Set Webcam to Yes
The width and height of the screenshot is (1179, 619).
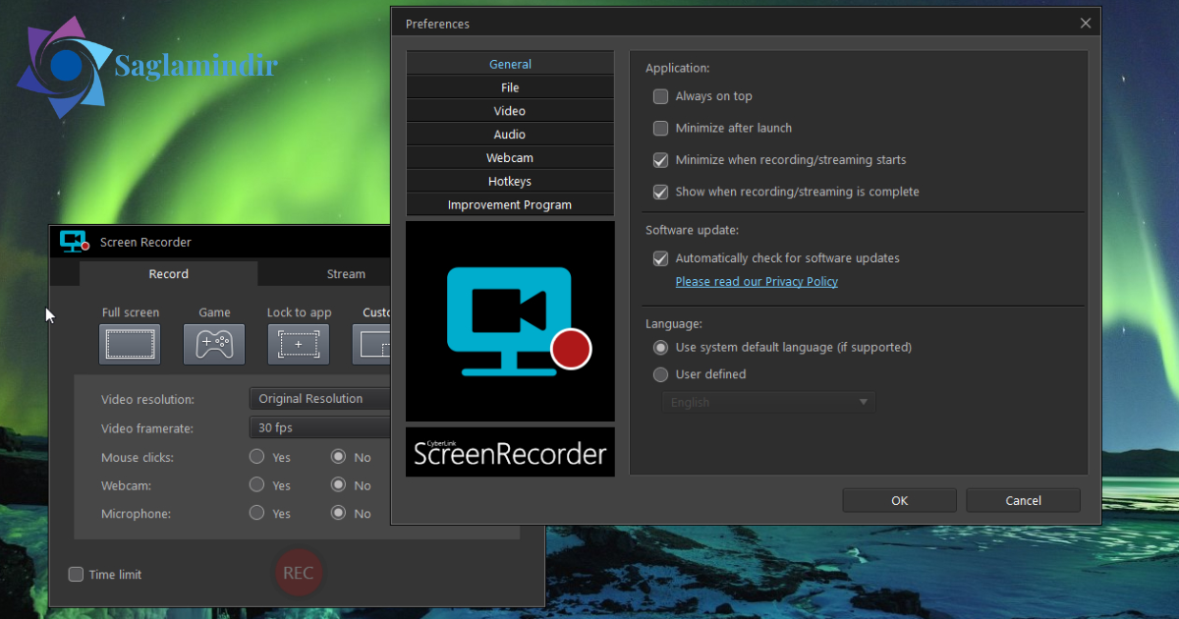(x=256, y=484)
